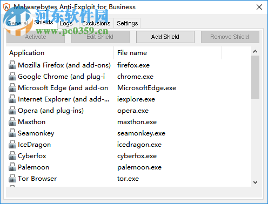Select the Google Chrome application entry
268x204 pixels.
[x=62, y=77]
